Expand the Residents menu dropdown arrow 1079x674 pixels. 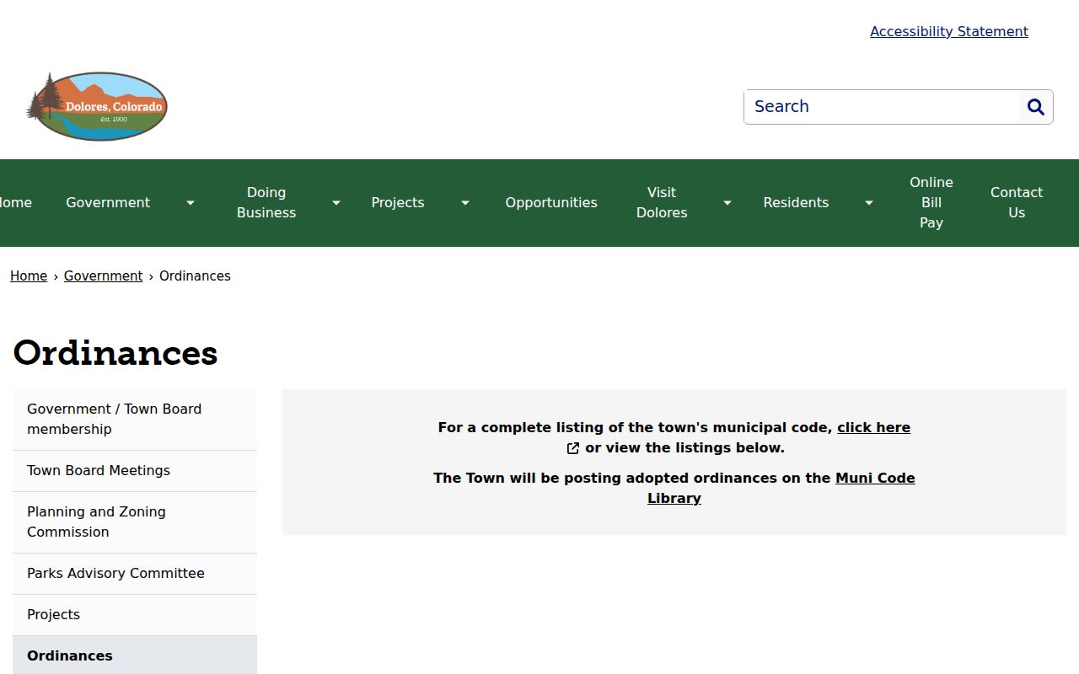pyautogui.click(x=869, y=203)
